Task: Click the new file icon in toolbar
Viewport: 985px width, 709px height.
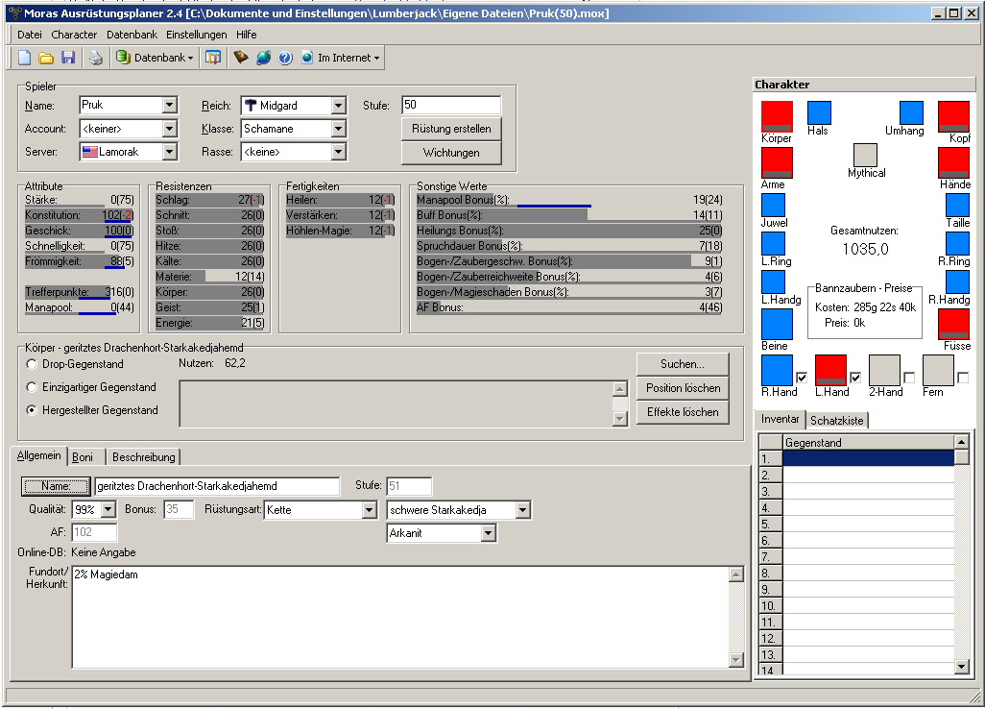Action: (x=26, y=58)
